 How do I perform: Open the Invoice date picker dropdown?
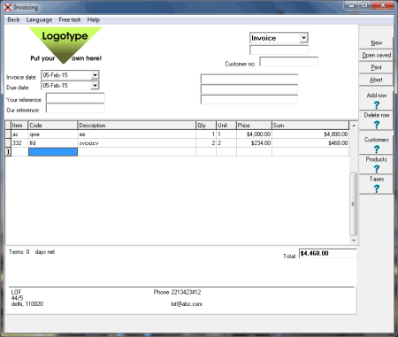pos(95,75)
